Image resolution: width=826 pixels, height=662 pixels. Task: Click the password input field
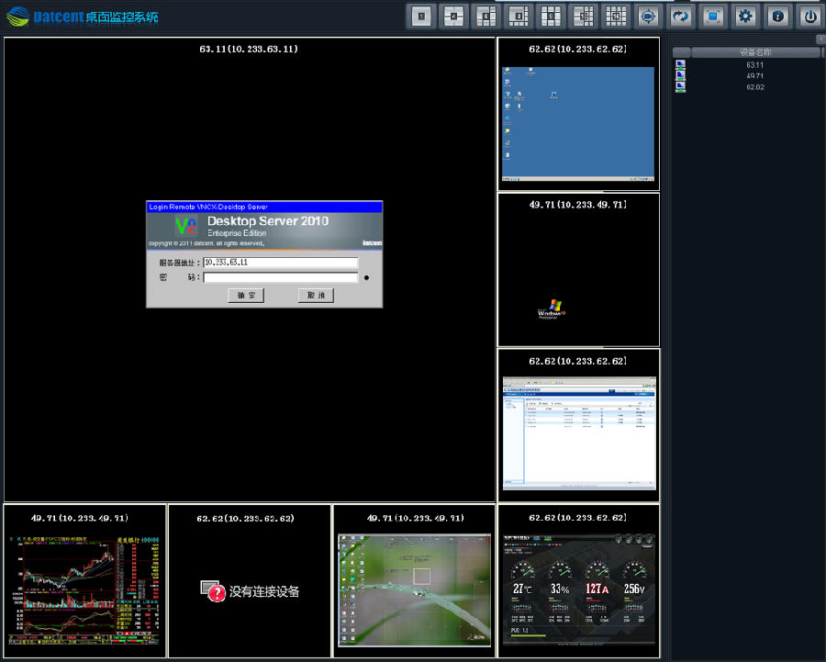click(x=280, y=277)
